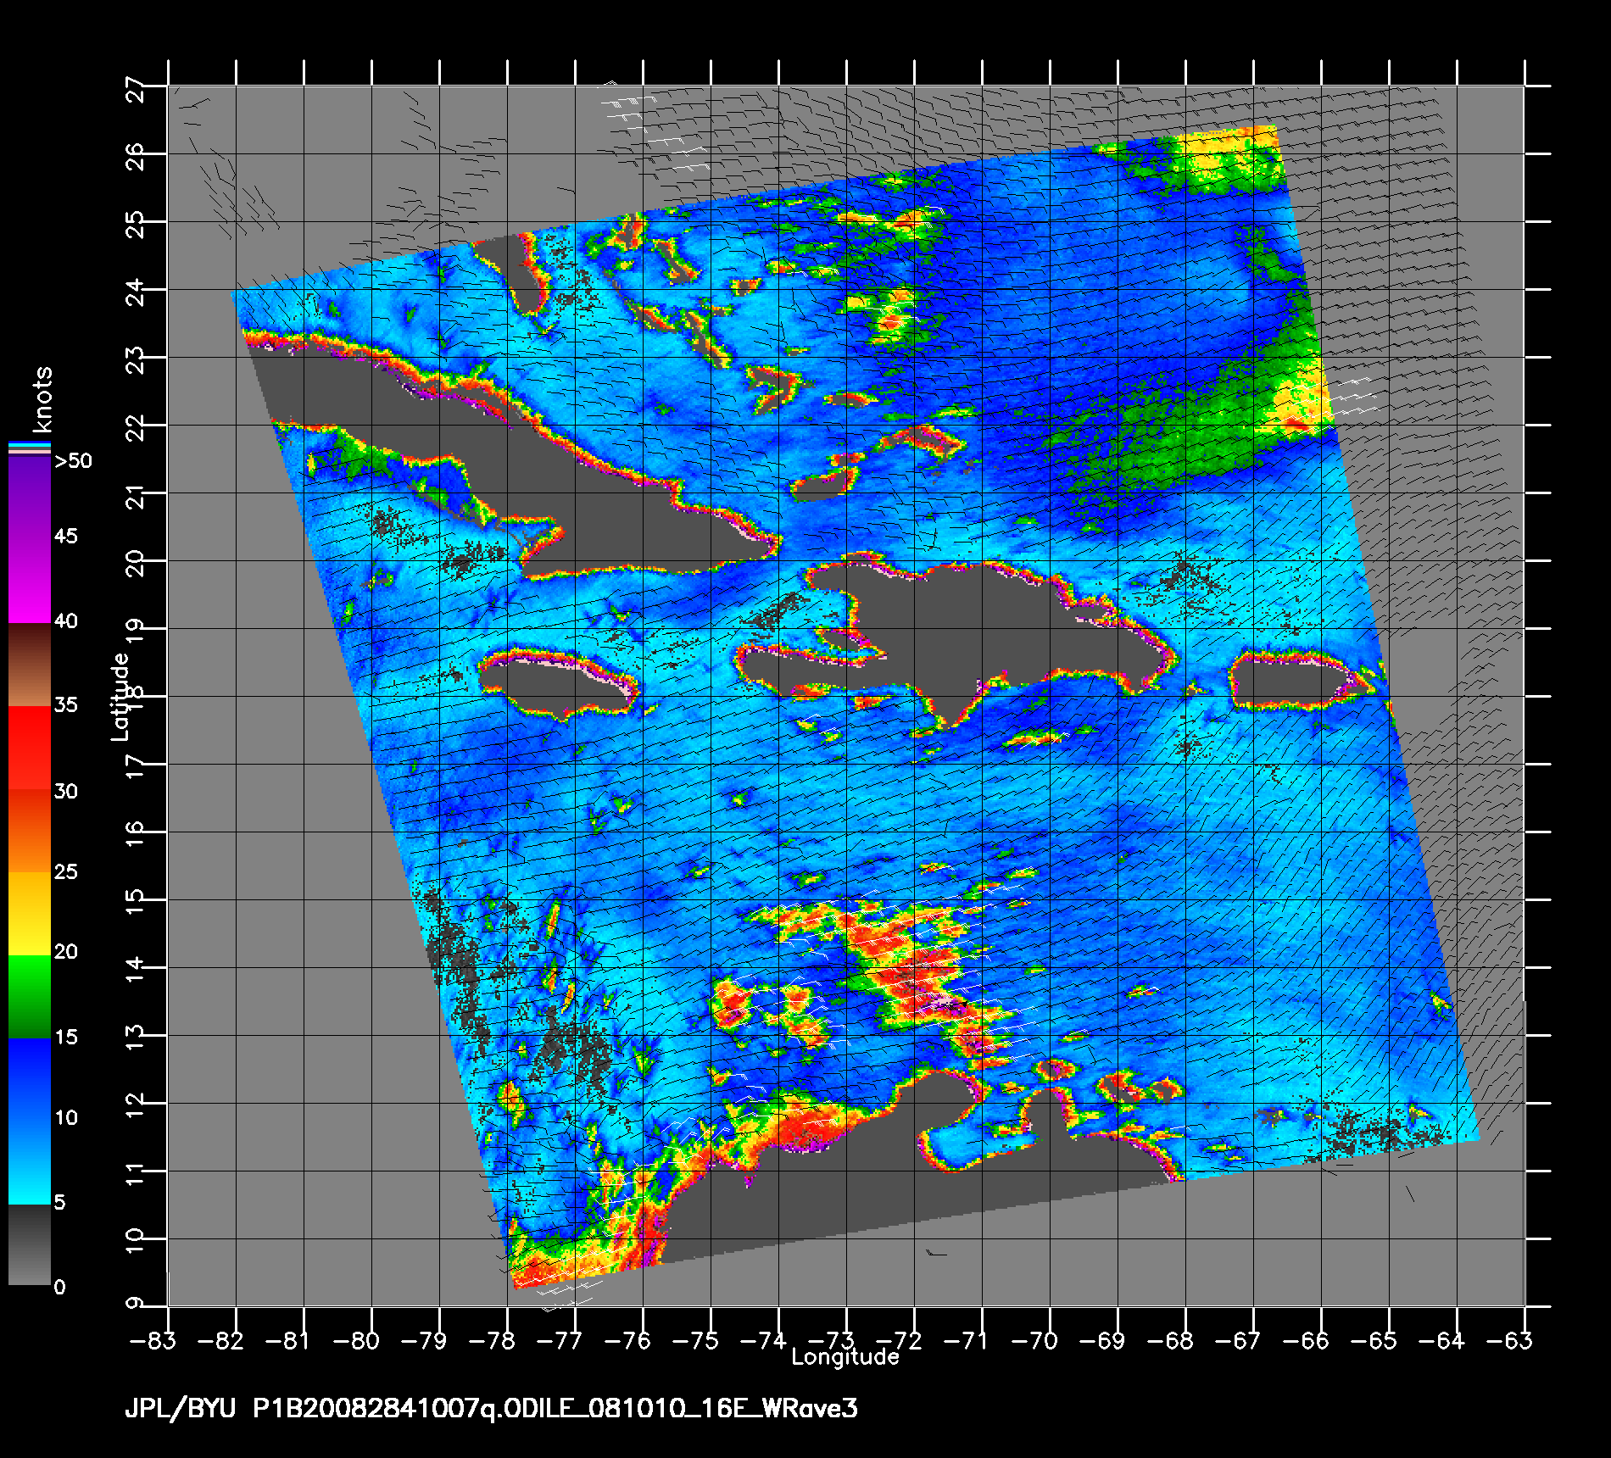The height and width of the screenshot is (1458, 1611).
Task: Click the "22" latitude tick label
Action: 137,427
